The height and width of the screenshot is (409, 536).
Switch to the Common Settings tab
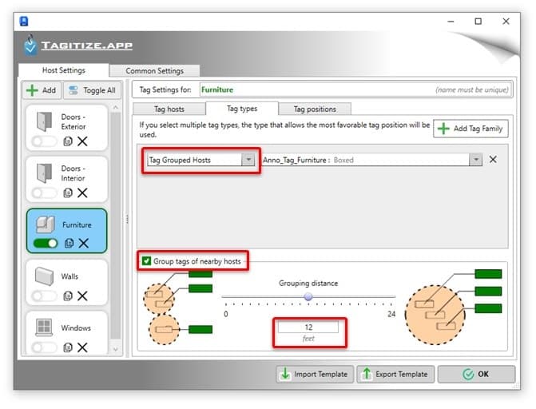[x=154, y=71]
